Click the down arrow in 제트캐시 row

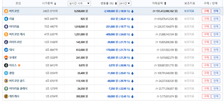(132, 97)
